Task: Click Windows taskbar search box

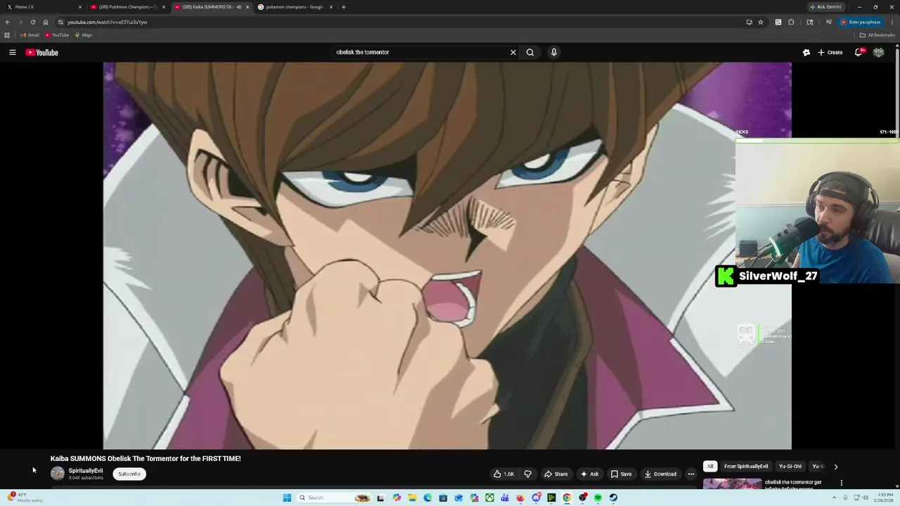Action: tap(335, 498)
